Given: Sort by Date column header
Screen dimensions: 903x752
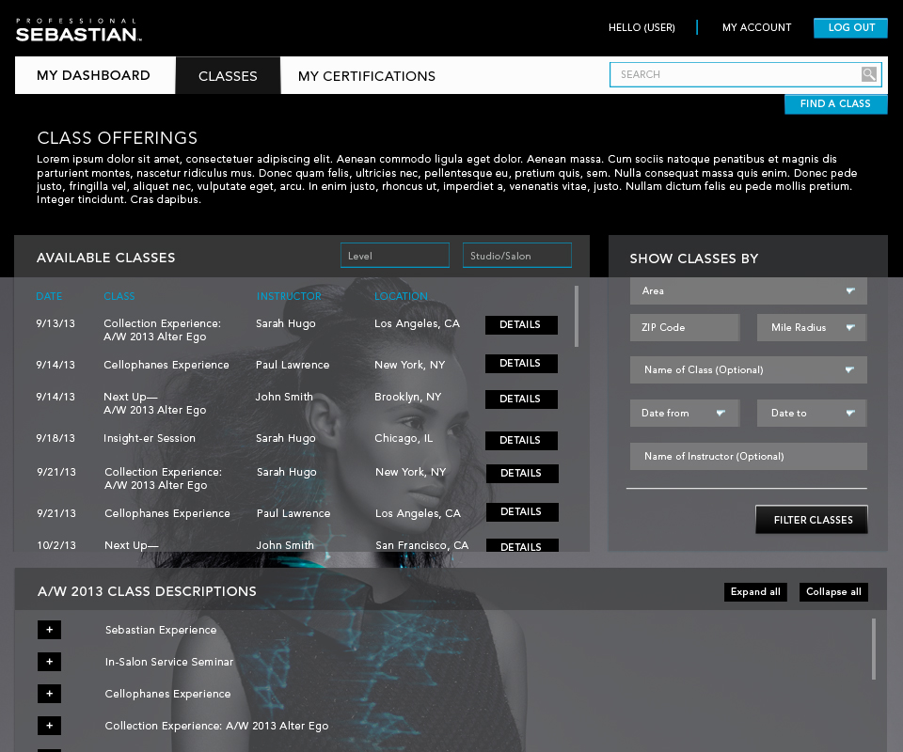Looking at the screenshot, I should [49, 296].
